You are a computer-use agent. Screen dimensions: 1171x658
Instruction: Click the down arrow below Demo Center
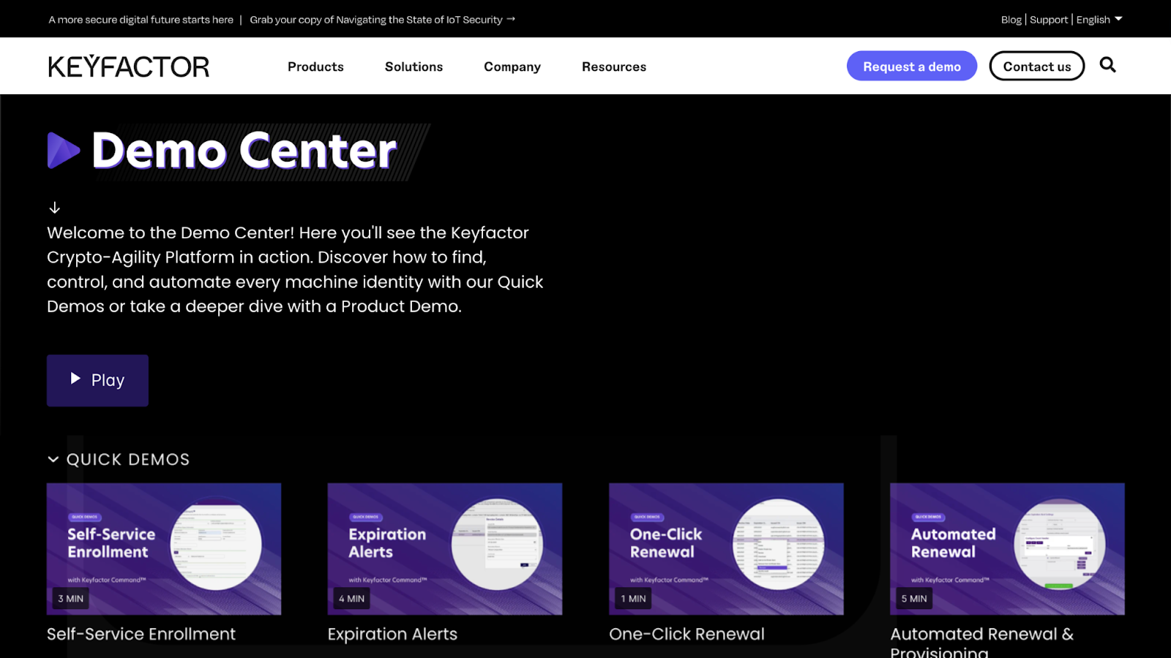coord(55,208)
